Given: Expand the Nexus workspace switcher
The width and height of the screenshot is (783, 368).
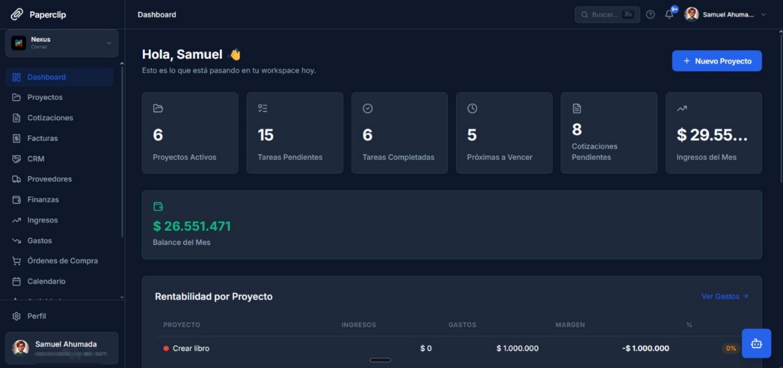Looking at the screenshot, I should tap(62, 43).
